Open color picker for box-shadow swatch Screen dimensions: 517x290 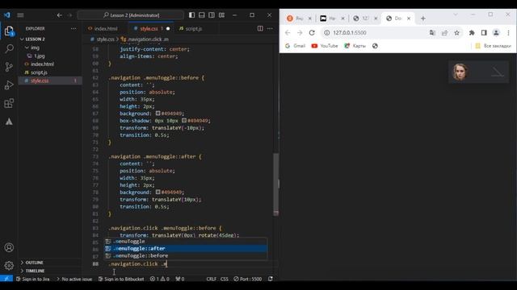point(184,120)
